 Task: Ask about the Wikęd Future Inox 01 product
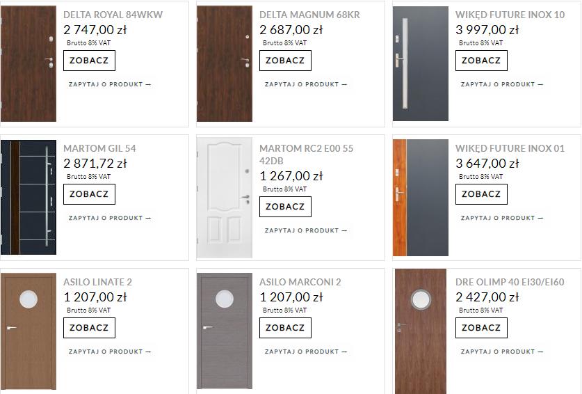point(502,218)
